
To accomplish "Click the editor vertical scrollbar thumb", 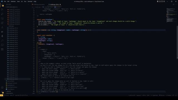I will [177, 42].
